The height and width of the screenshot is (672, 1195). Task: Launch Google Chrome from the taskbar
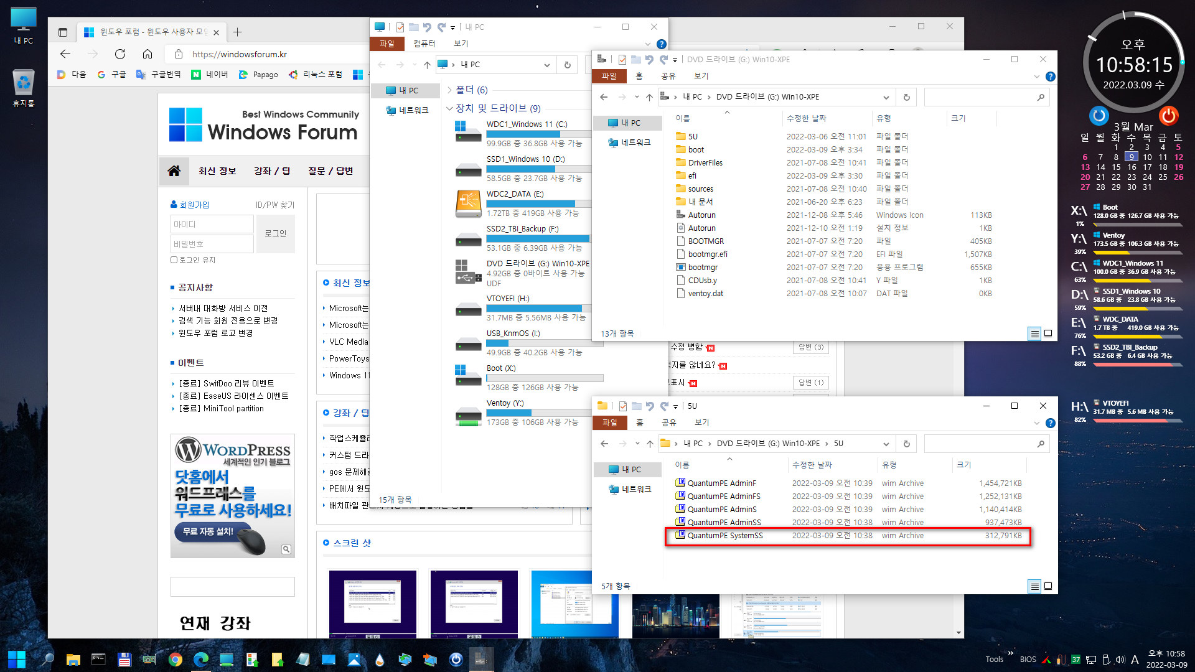(x=175, y=659)
